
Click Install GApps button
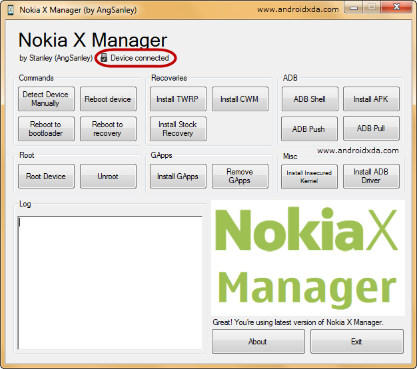point(178,177)
